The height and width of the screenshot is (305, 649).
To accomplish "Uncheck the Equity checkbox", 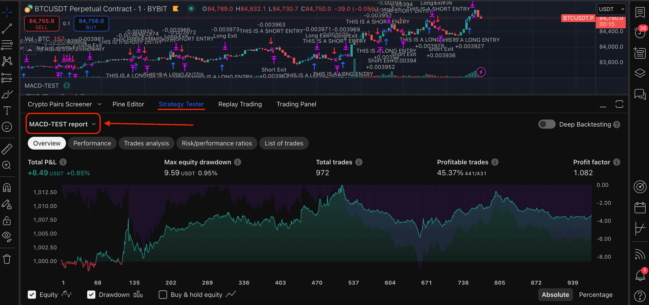I will [32, 295].
